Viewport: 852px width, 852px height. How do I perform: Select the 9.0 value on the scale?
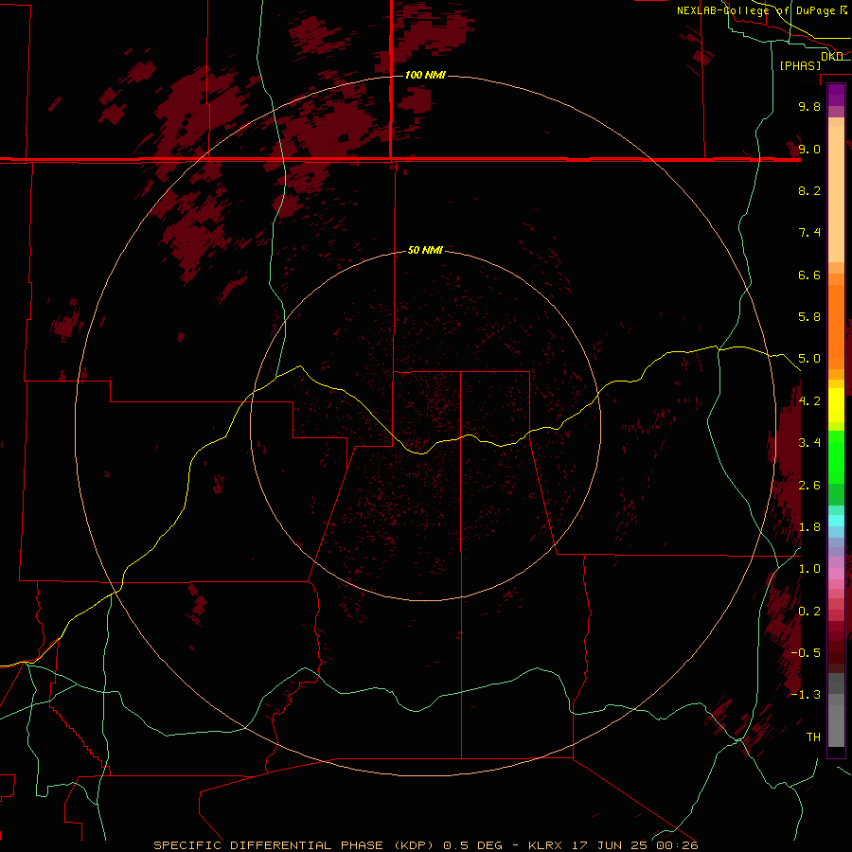click(809, 149)
